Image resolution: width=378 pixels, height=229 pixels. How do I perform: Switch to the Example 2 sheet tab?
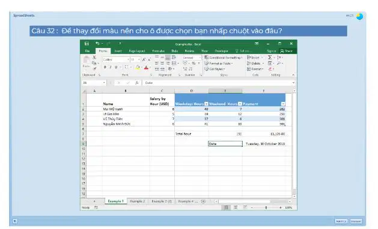(138, 201)
